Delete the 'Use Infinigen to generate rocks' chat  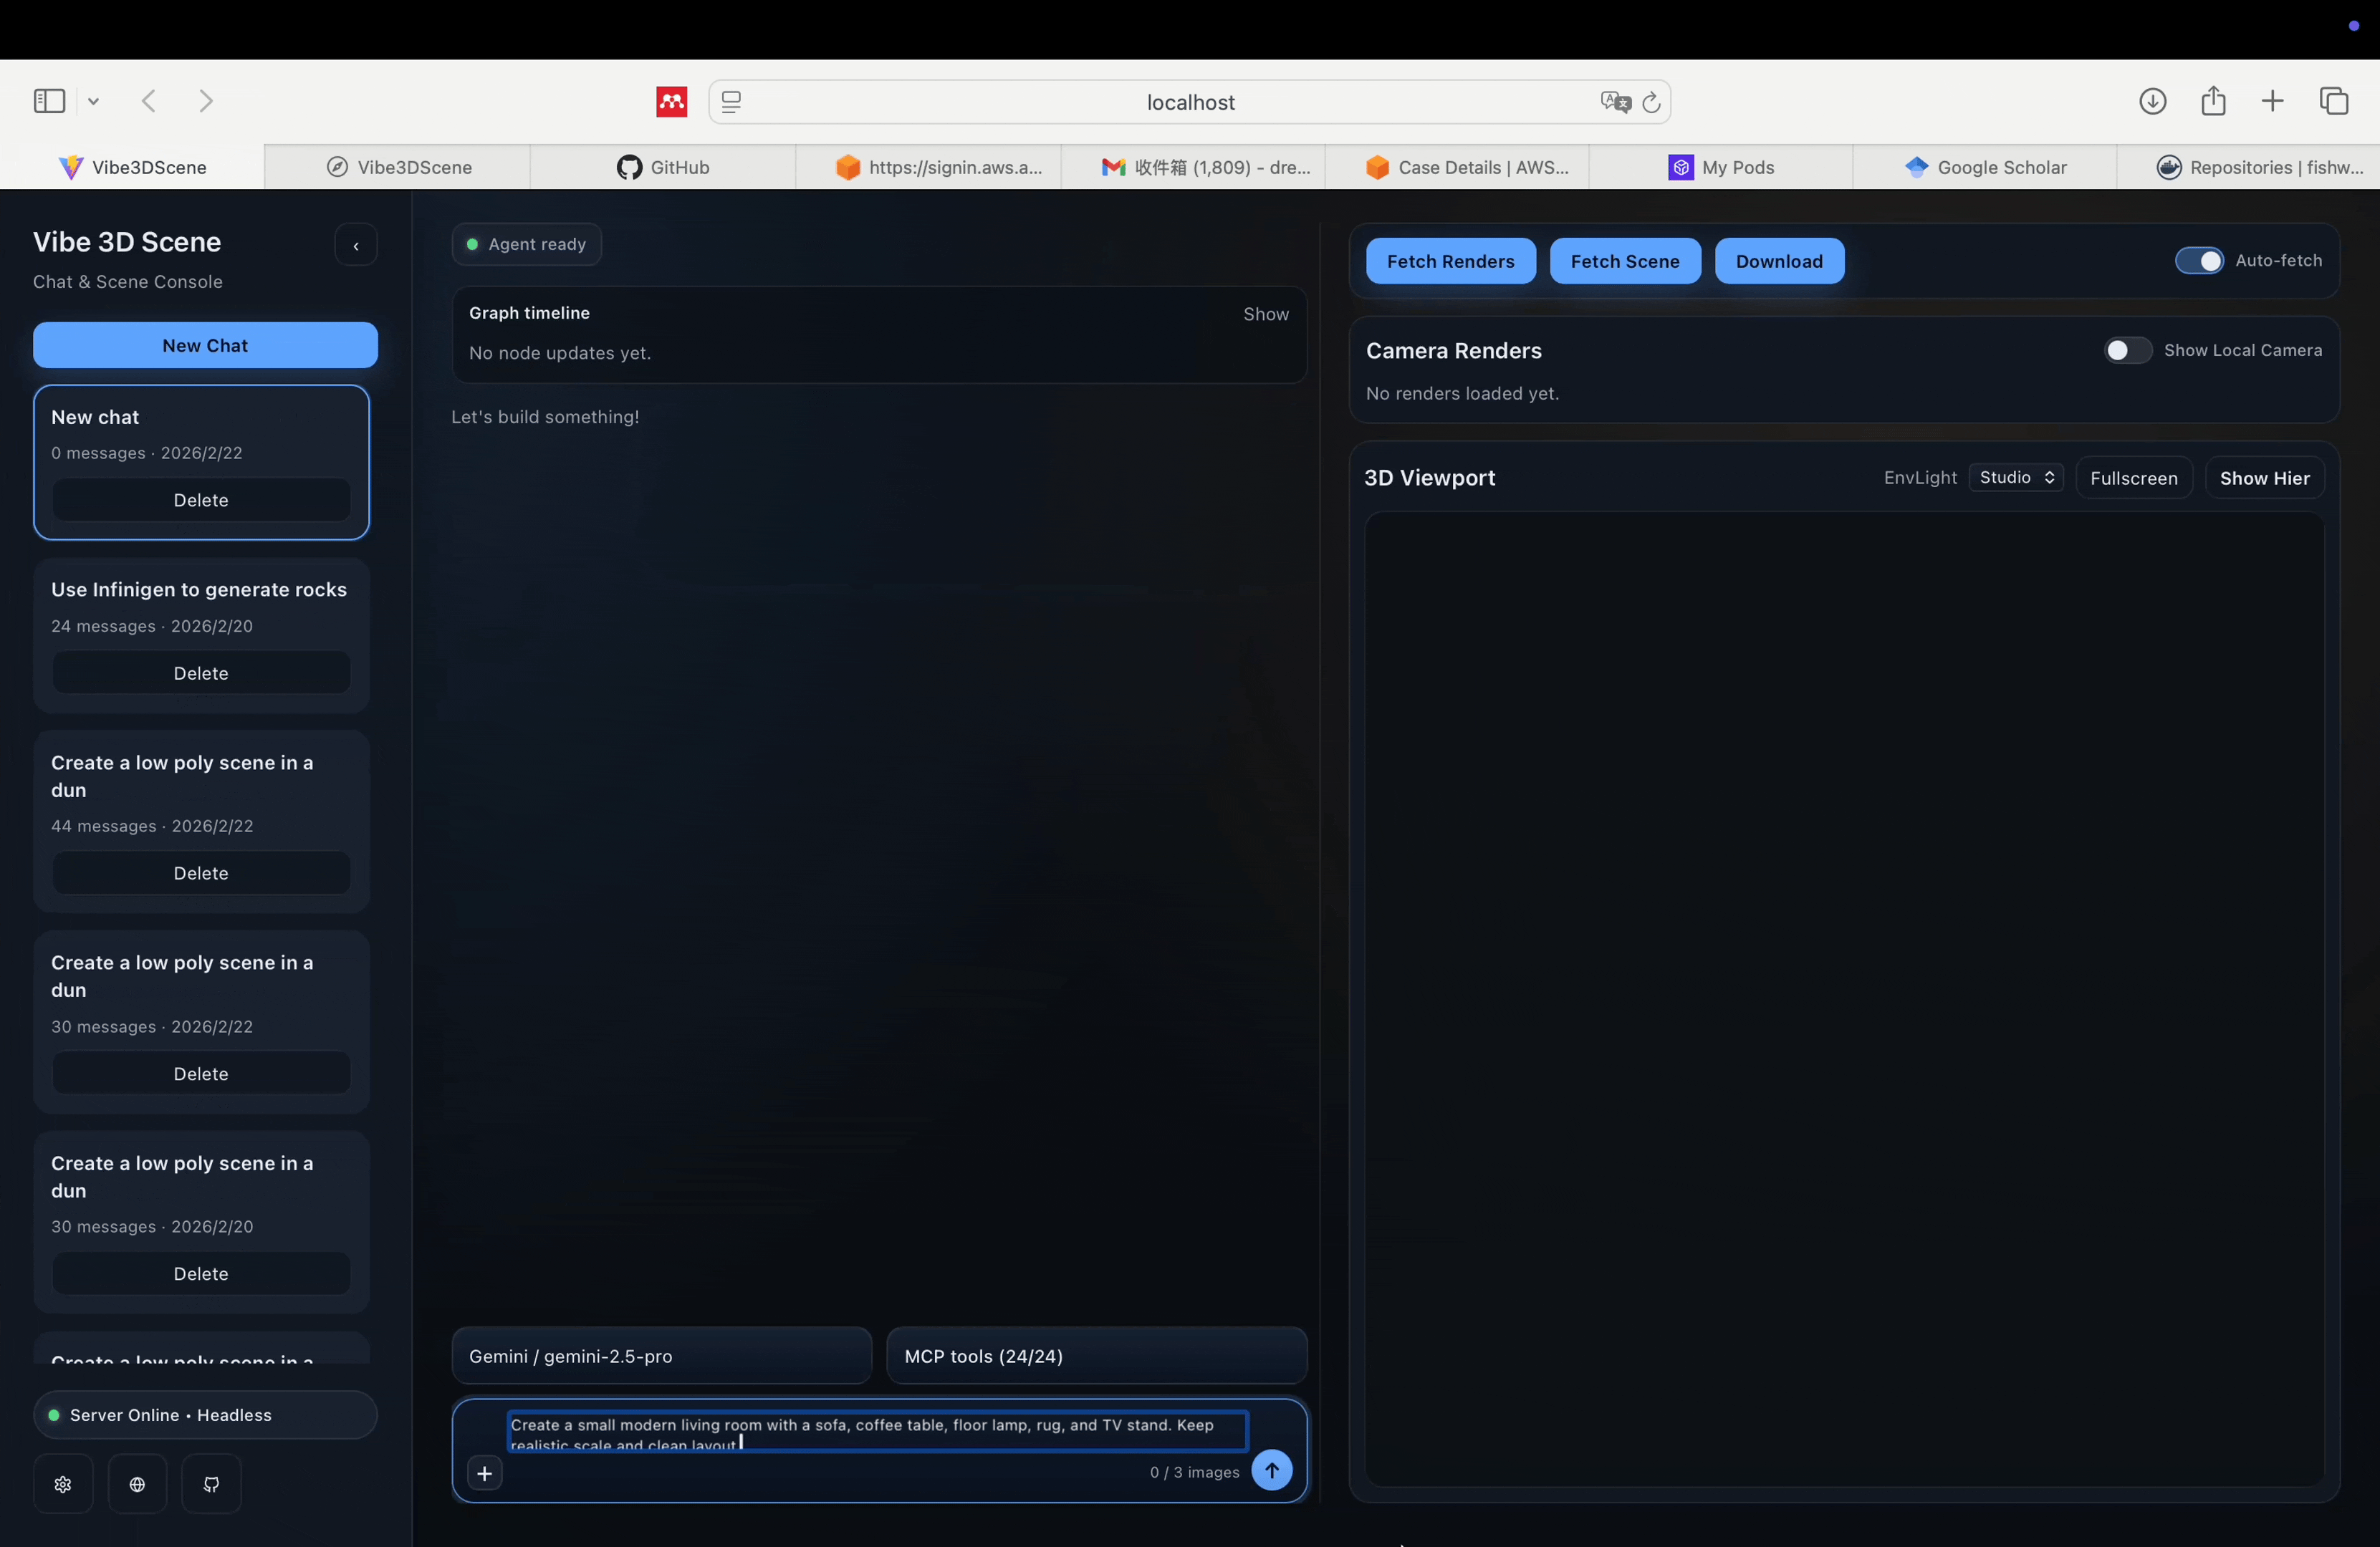point(200,672)
